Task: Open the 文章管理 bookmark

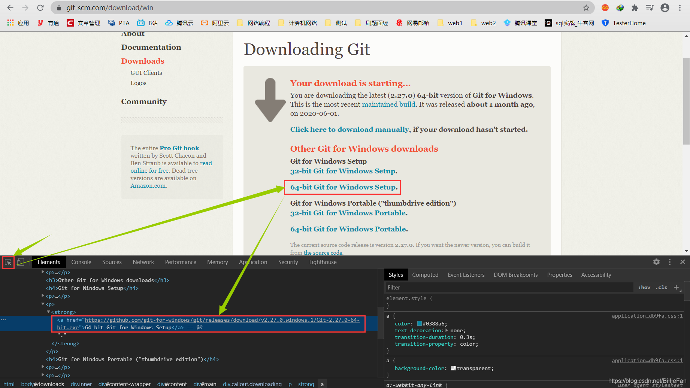Action: click(x=84, y=23)
